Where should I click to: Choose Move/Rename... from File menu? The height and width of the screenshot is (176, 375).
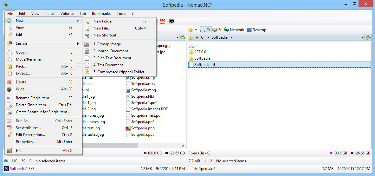tap(44, 59)
